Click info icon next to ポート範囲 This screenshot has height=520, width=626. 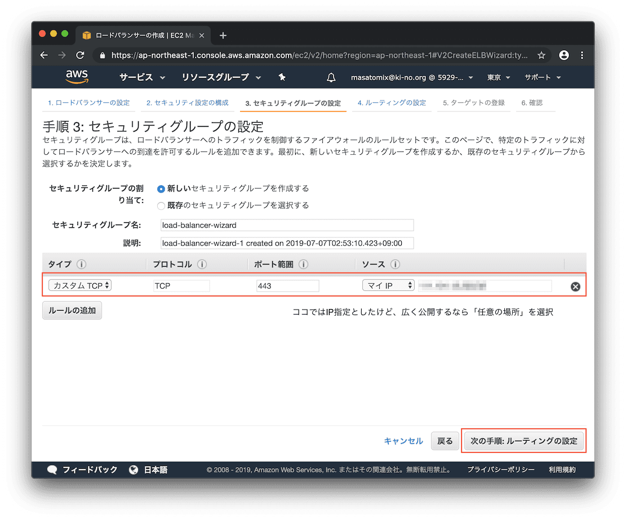(303, 264)
